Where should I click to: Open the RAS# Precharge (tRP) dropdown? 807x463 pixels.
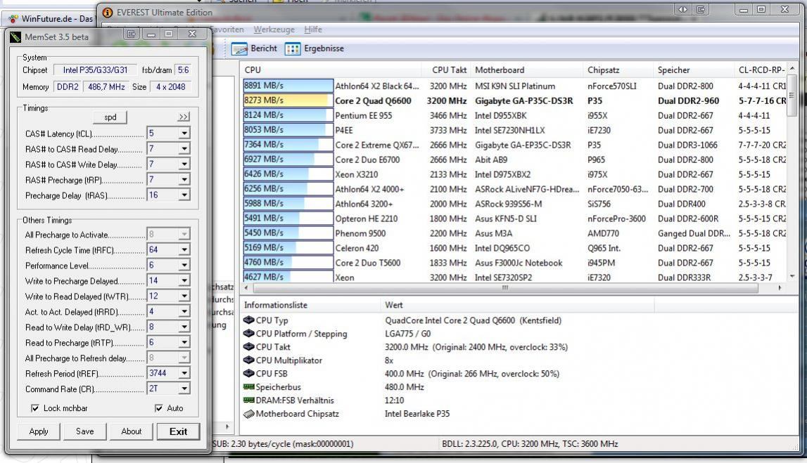coord(184,180)
